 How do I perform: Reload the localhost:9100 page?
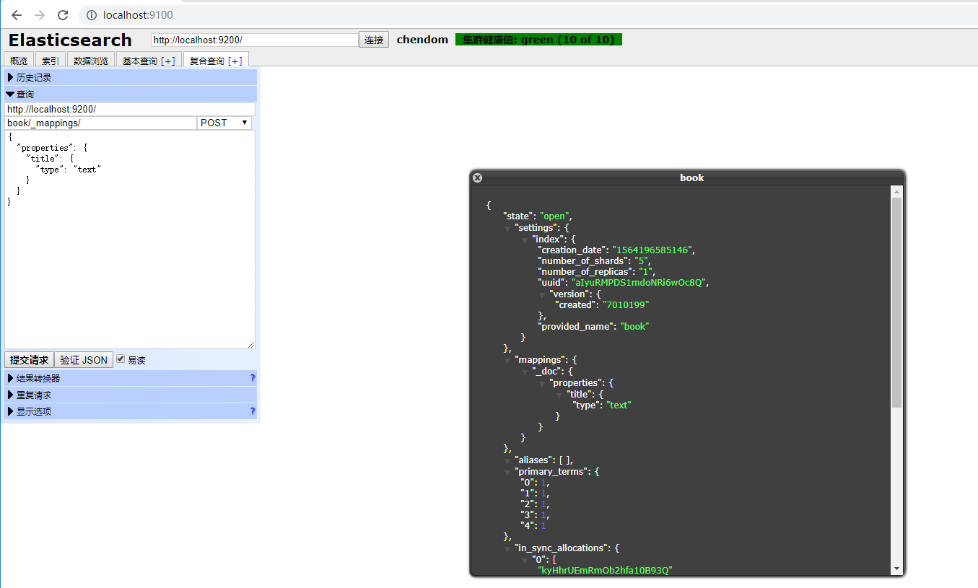[63, 14]
